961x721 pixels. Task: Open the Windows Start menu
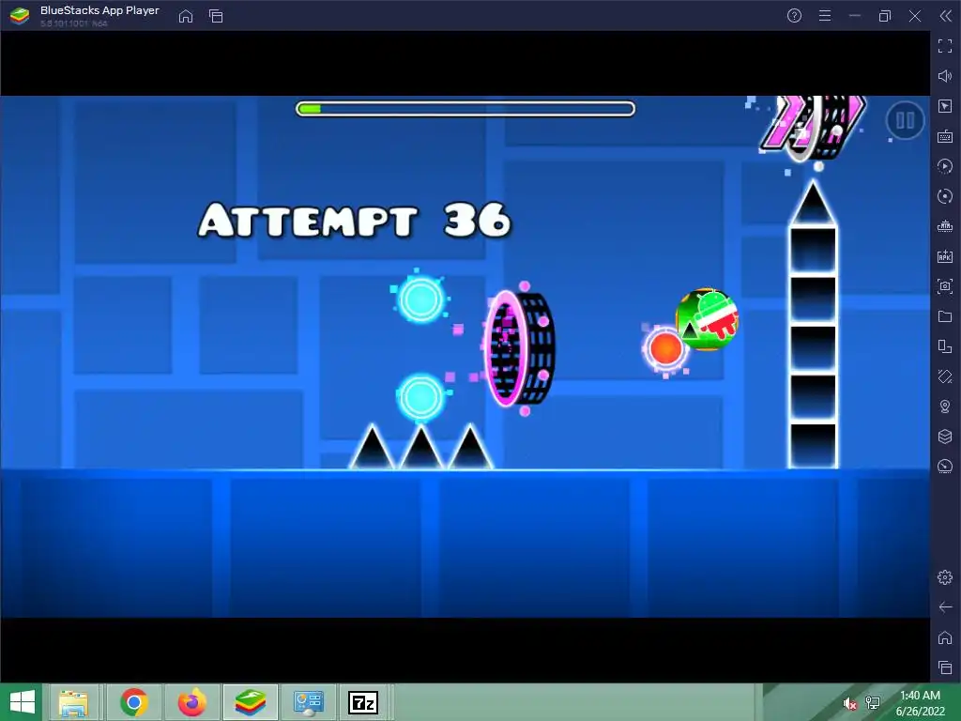click(22, 702)
